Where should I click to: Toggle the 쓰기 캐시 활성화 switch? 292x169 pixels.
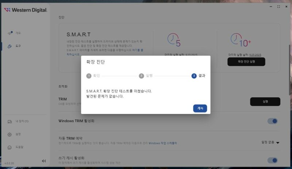pyautogui.click(x=272, y=160)
